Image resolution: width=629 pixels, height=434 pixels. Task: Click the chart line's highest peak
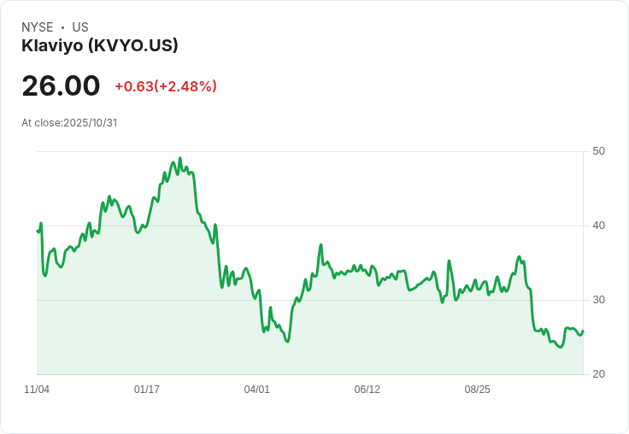(179, 159)
